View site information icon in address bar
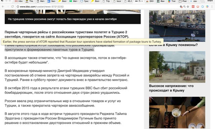The width and height of the screenshot is (215, 129). [18, 7]
